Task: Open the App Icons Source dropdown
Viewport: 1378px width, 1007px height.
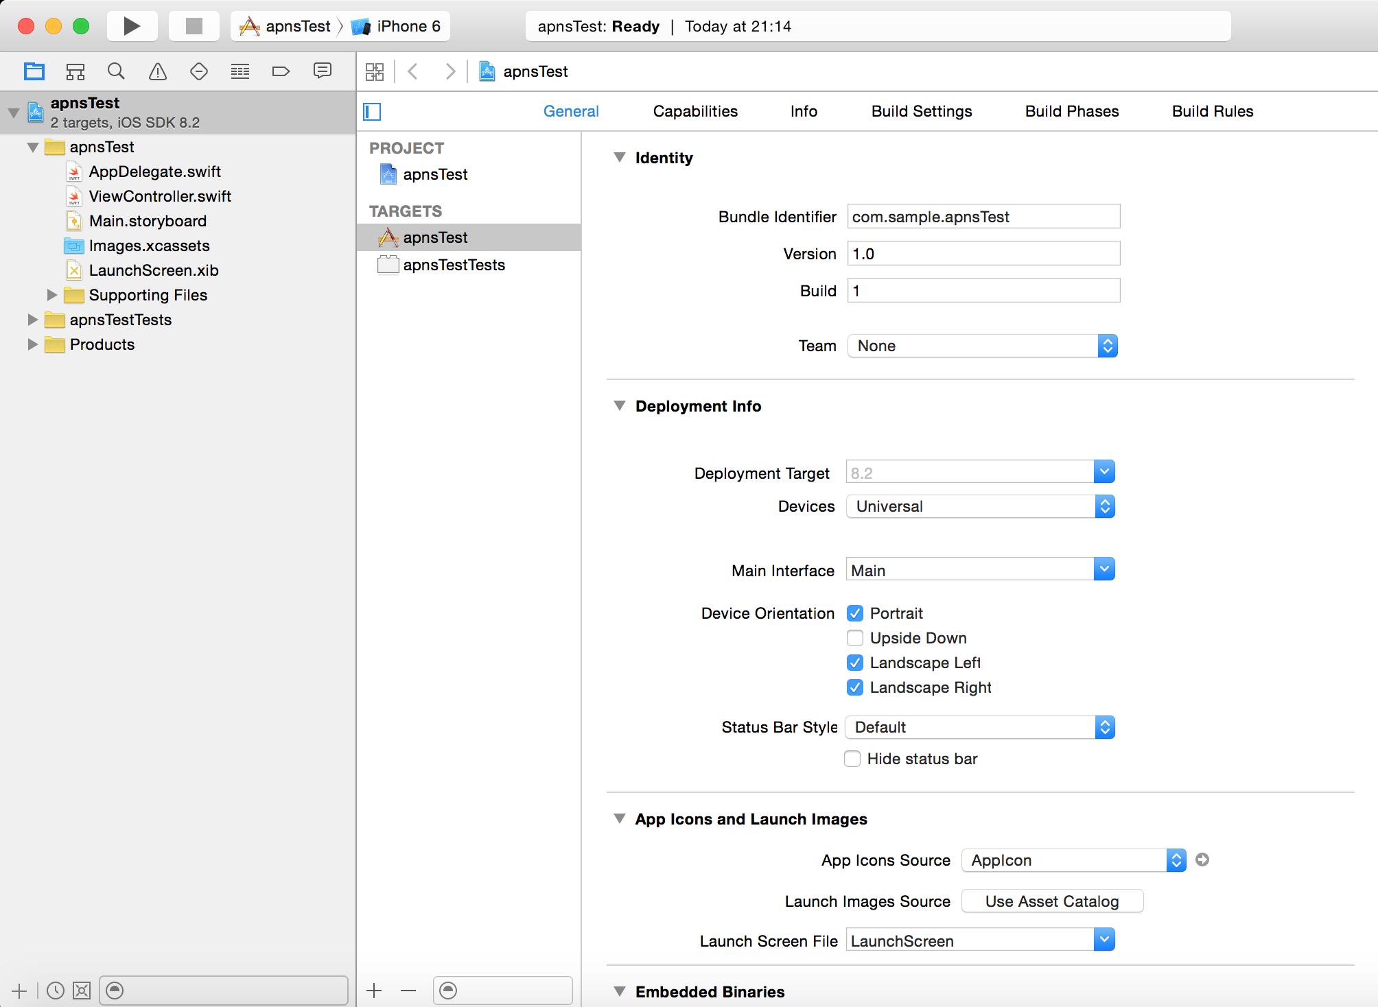Action: [x=1074, y=860]
